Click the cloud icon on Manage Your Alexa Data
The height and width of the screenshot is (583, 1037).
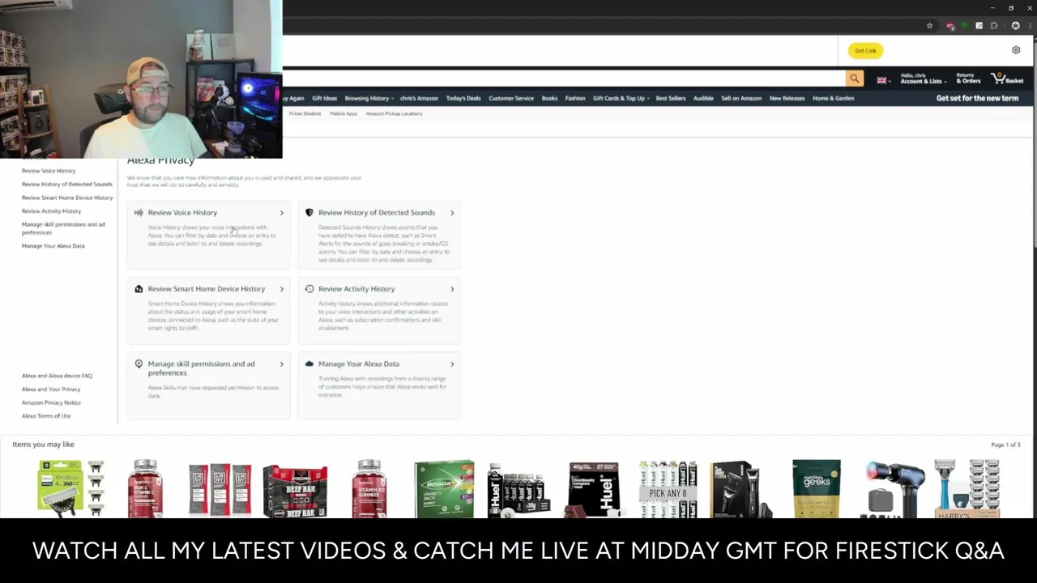tap(309, 364)
